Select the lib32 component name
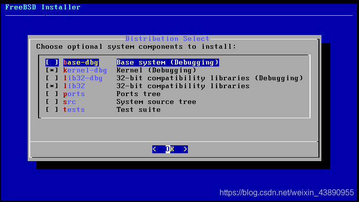Viewport: 359px width, 202px height. click(74, 86)
